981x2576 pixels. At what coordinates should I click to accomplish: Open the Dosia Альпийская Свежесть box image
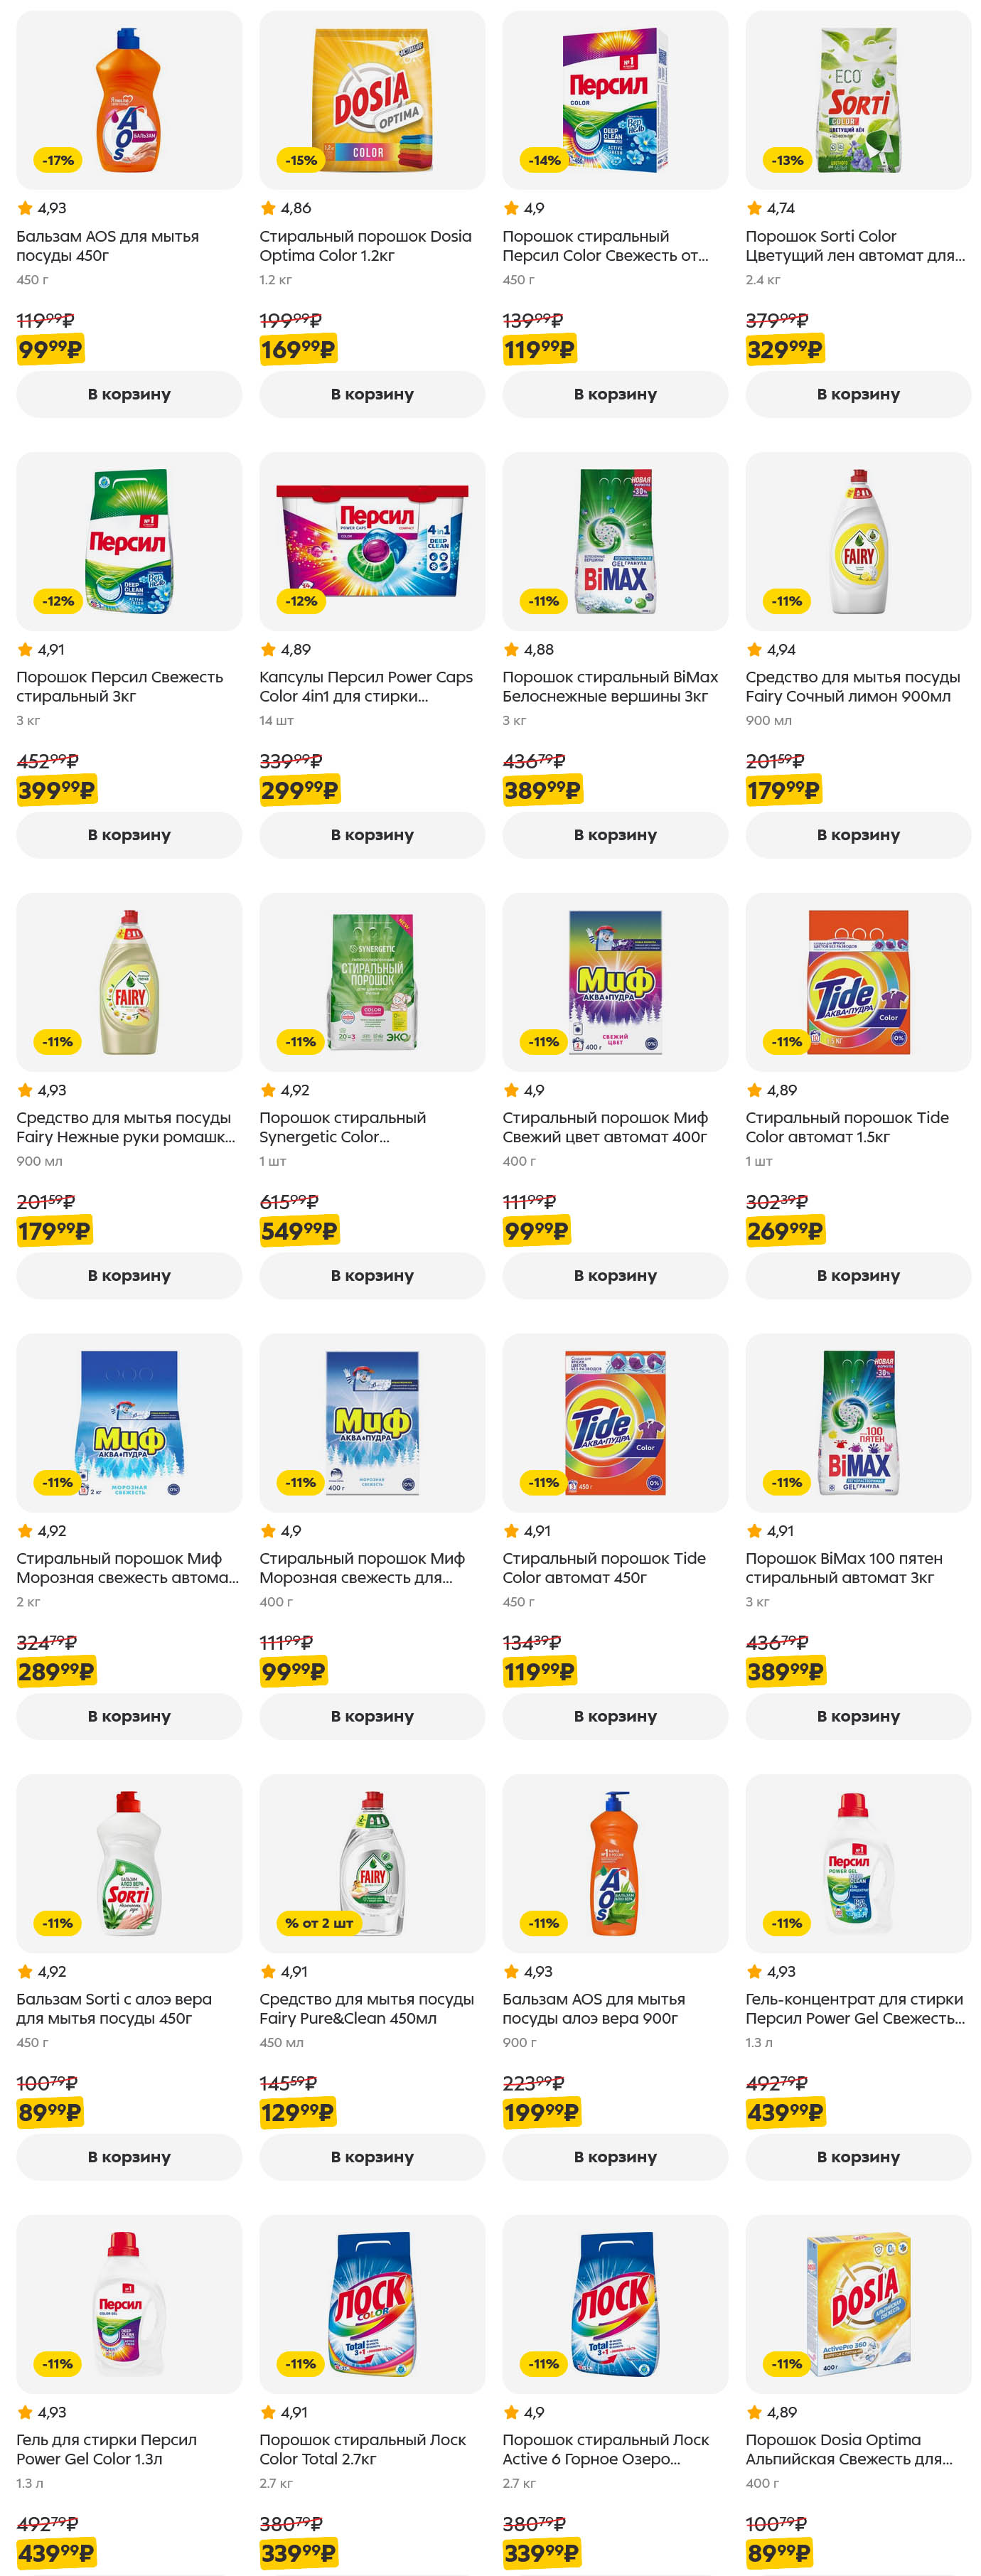(858, 2303)
